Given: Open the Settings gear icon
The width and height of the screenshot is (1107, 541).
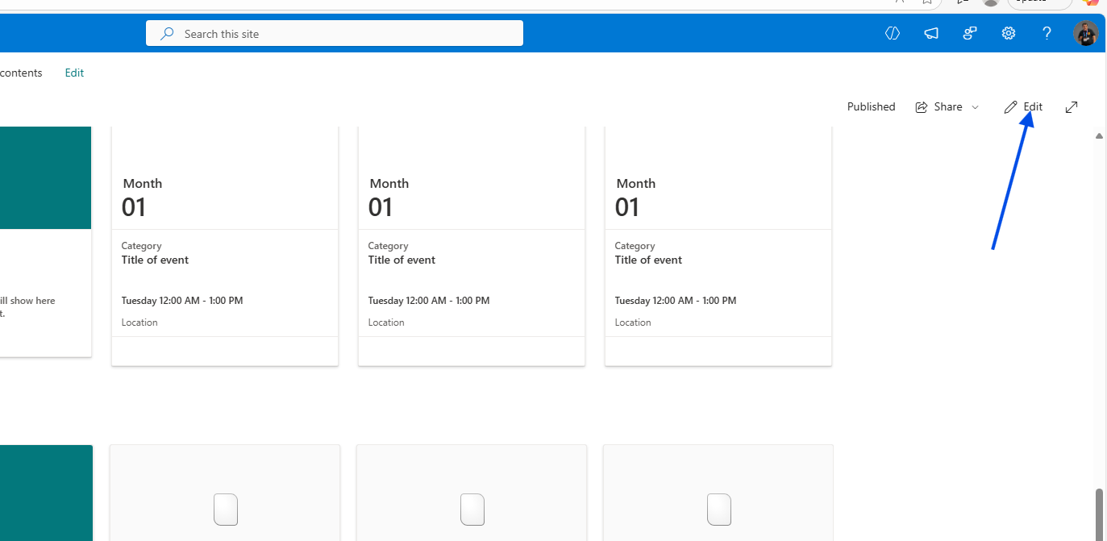Looking at the screenshot, I should (x=1009, y=33).
